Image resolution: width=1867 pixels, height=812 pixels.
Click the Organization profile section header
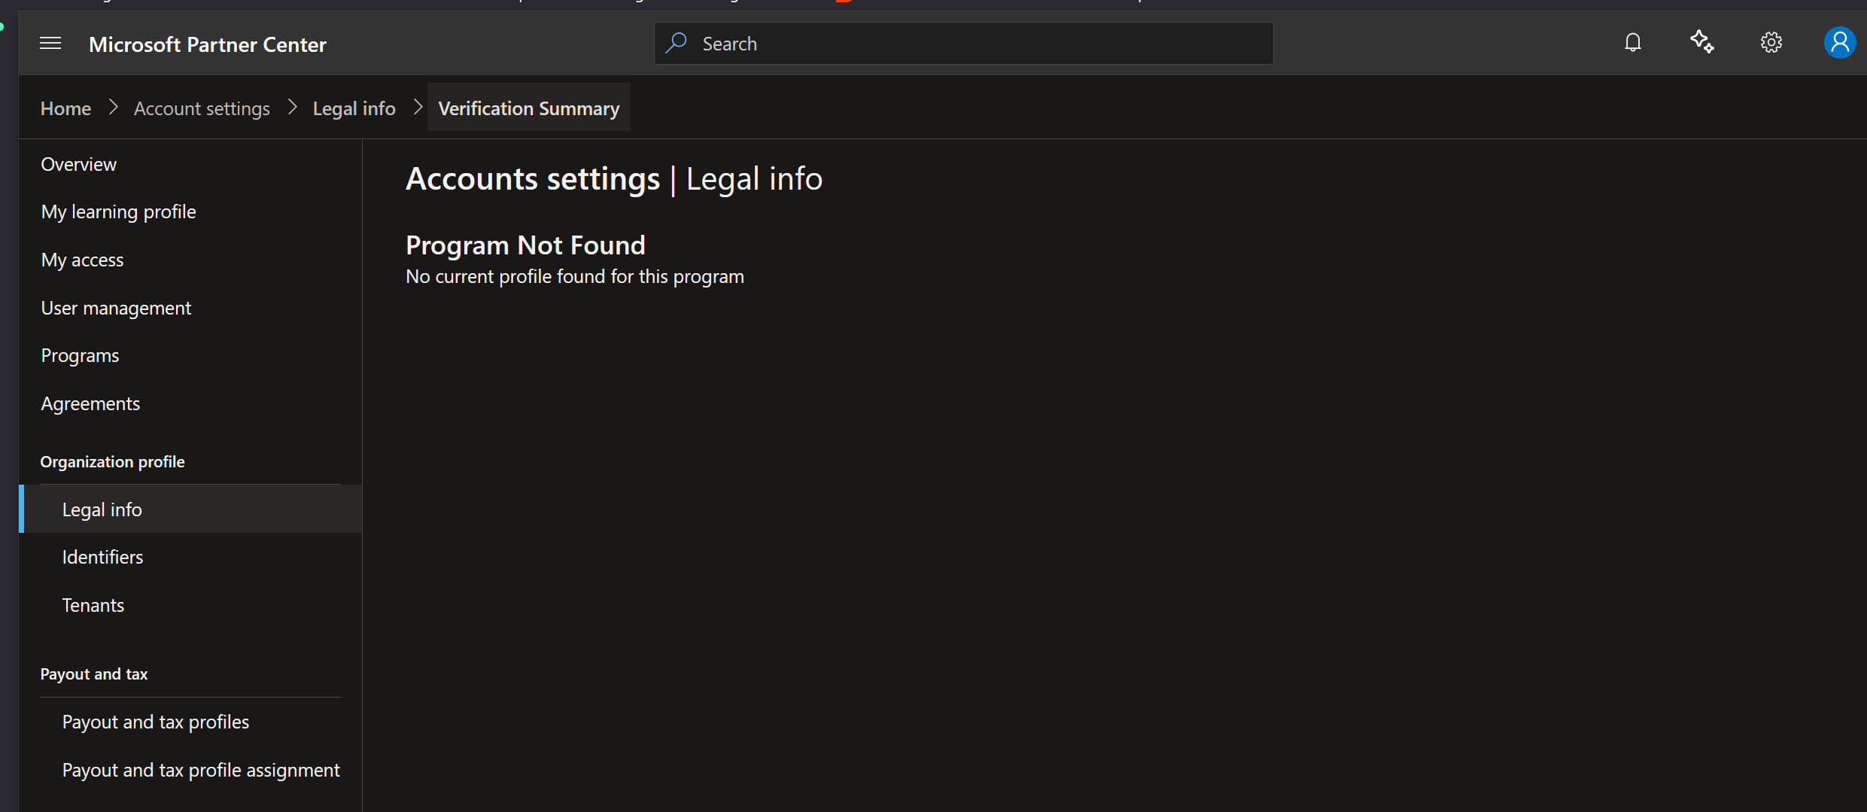pos(113,461)
